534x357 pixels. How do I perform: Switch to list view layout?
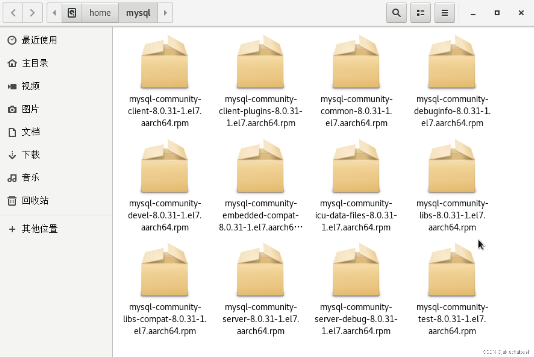tap(420, 13)
